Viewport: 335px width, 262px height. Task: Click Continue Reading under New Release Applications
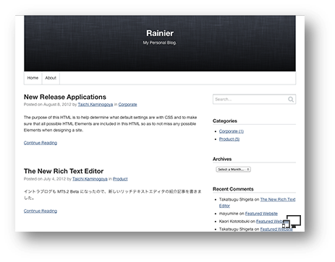(41, 143)
